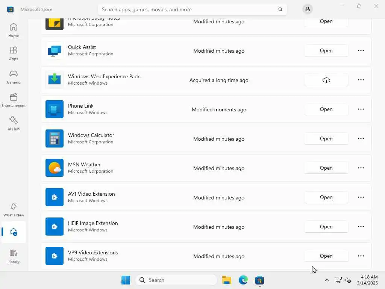Expand more options for Windows Calculator
This screenshot has width=385, height=289.
(361, 138)
